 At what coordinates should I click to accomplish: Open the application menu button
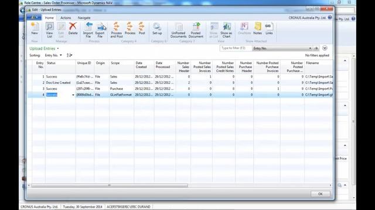click(34, 17)
